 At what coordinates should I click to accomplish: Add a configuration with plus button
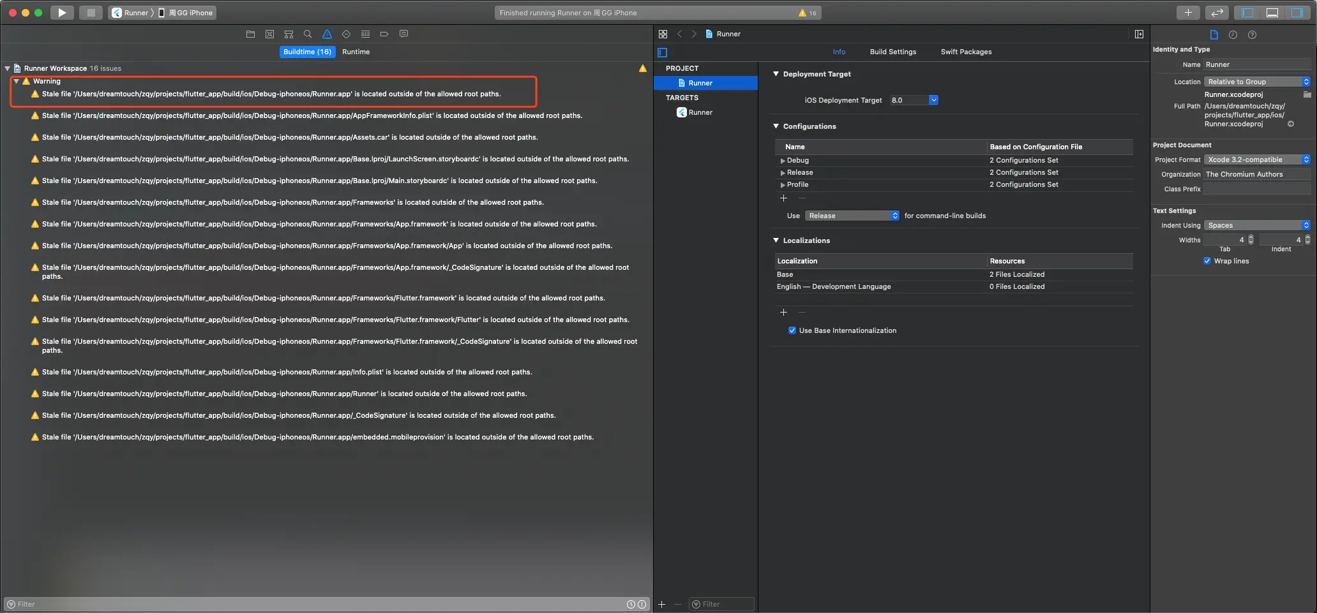(x=783, y=198)
